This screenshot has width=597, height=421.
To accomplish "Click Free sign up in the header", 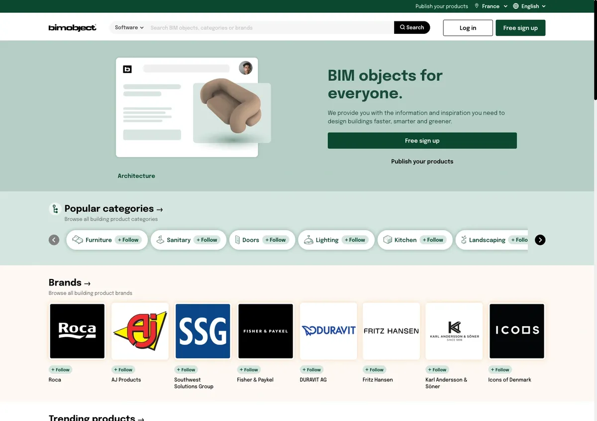I will [x=520, y=28].
